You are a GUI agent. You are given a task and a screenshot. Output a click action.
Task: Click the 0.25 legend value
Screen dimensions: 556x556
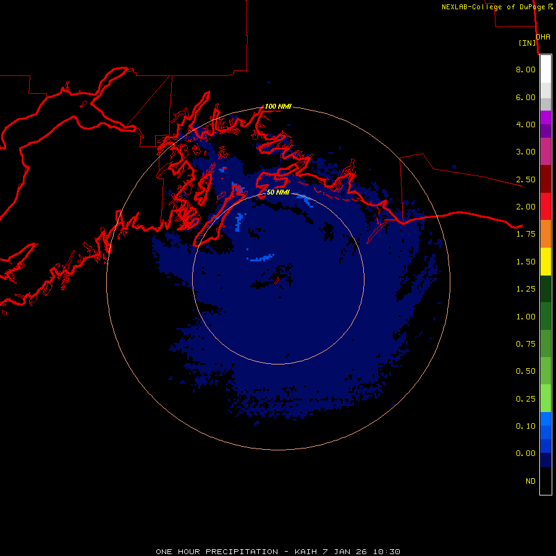tap(526, 399)
